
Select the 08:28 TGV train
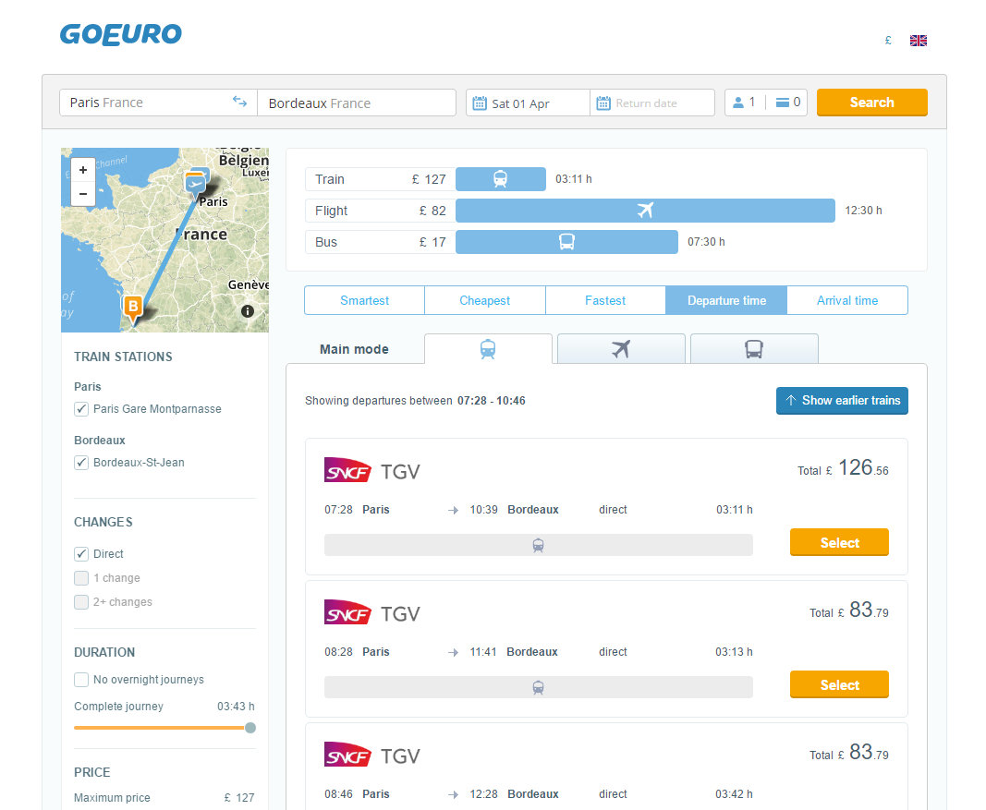pyautogui.click(x=839, y=684)
